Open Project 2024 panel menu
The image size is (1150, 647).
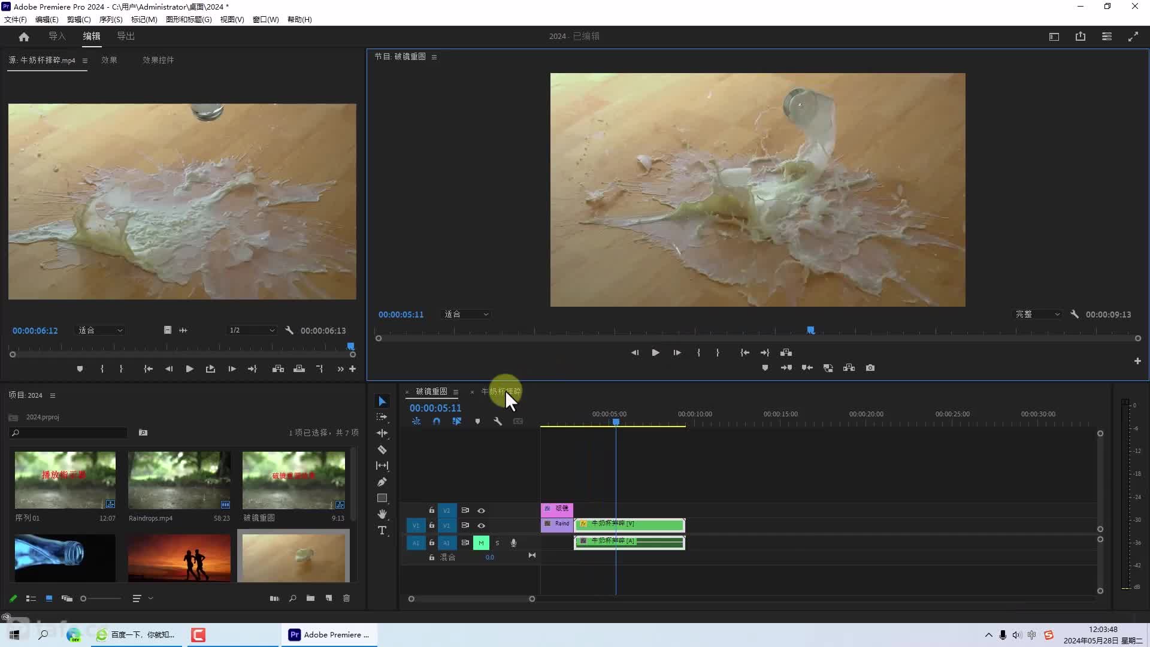(x=53, y=395)
